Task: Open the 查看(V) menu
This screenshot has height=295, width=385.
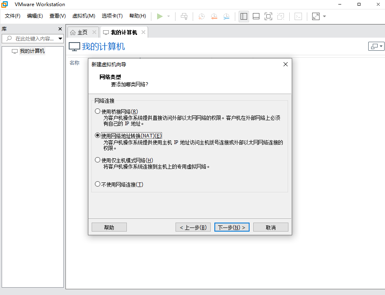Action: point(57,16)
